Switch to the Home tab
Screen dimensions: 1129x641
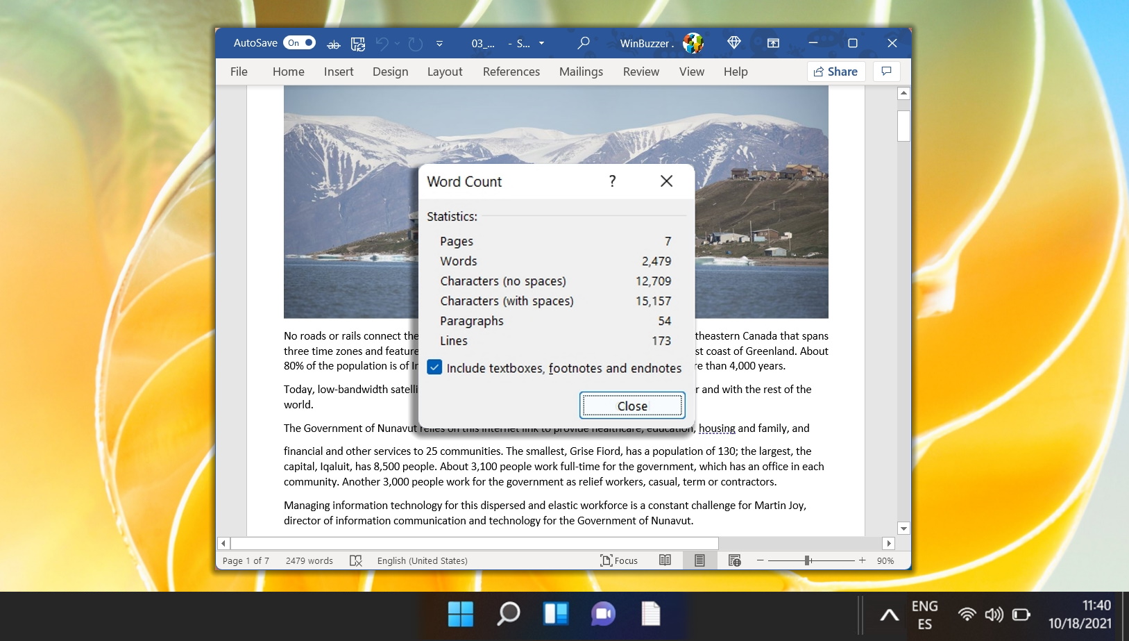pyautogui.click(x=289, y=72)
